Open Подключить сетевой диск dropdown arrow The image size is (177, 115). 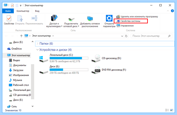point(78,26)
